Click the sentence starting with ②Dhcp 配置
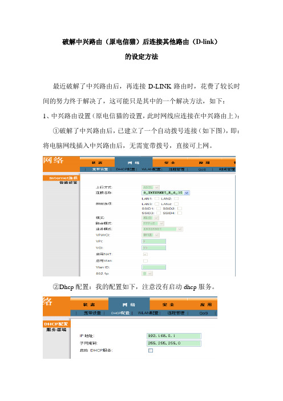This screenshot has width=283, height=401. [134, 287]
